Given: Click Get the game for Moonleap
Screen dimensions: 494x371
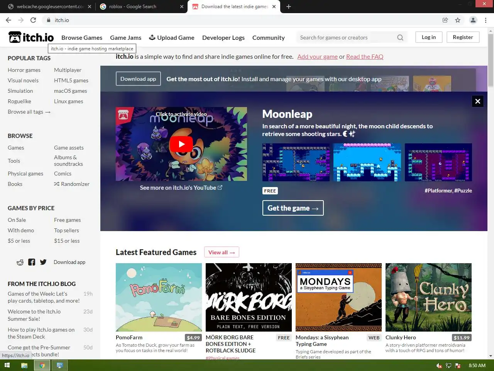Looking at the screenshot, I should [x=293, y=208].
